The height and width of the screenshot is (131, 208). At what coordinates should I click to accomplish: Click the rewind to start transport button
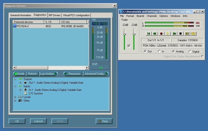tap(149, 34)
